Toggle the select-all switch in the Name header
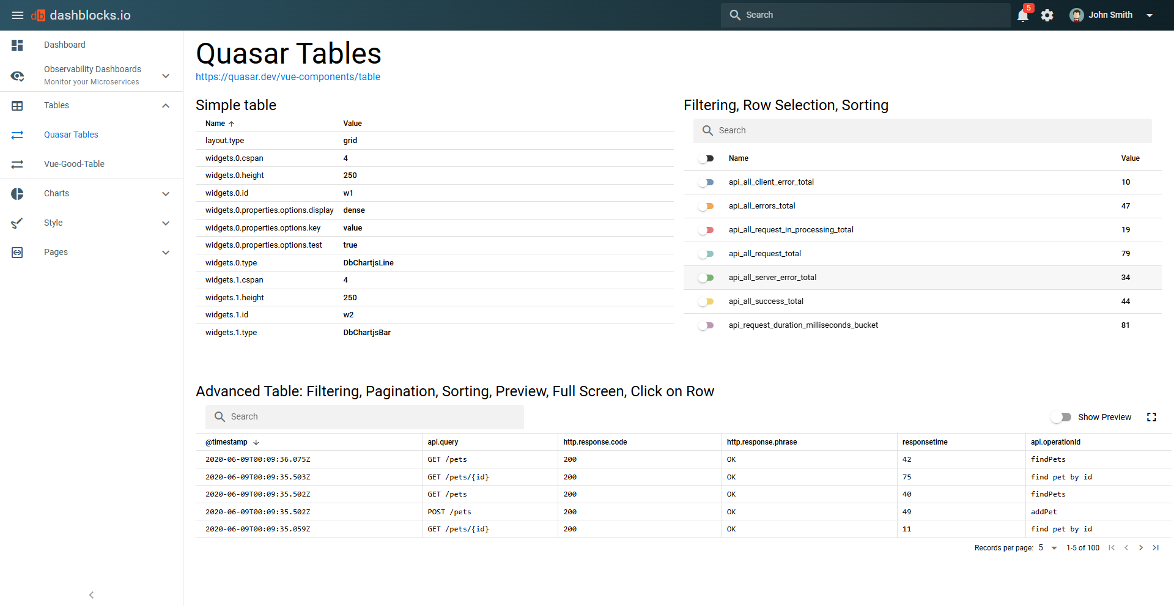 pyautogui.click(x=706, y=159)
